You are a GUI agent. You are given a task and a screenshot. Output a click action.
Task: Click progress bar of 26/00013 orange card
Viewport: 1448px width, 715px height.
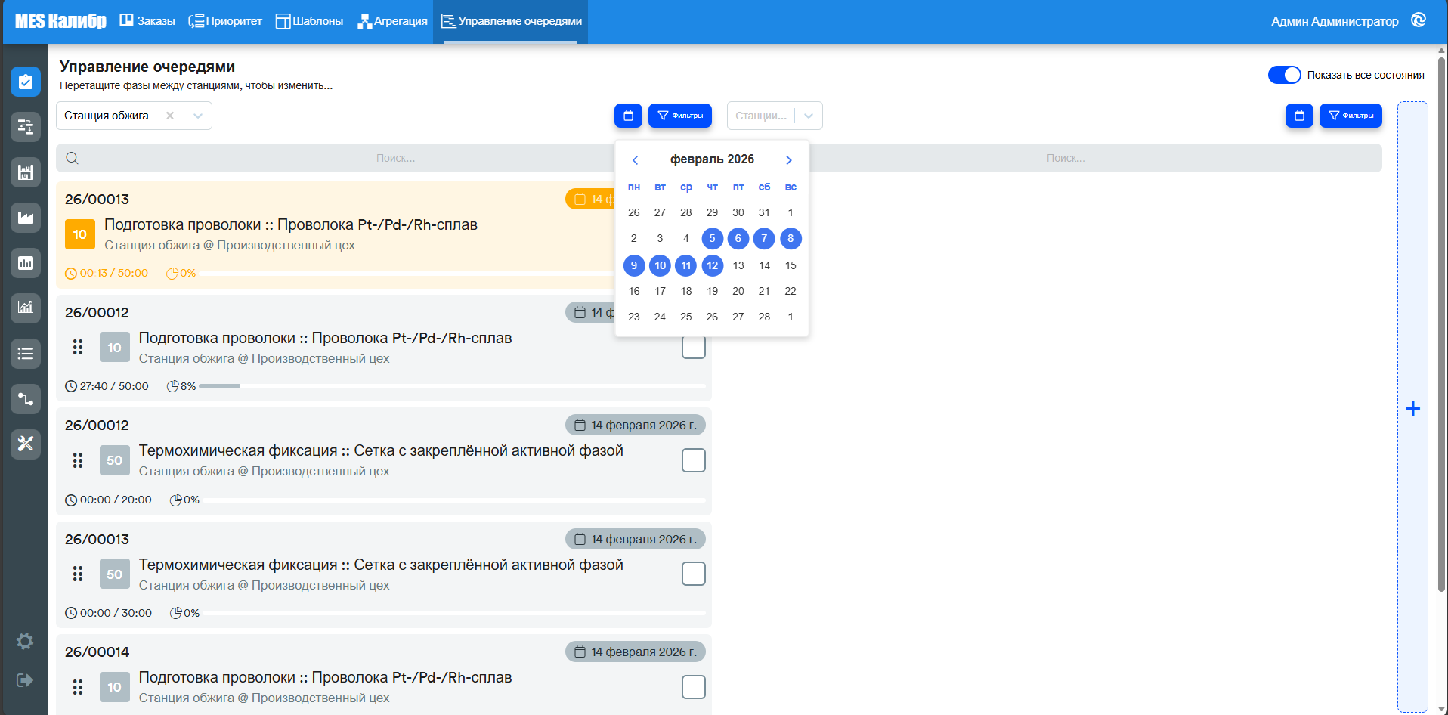tap(408, 273)
